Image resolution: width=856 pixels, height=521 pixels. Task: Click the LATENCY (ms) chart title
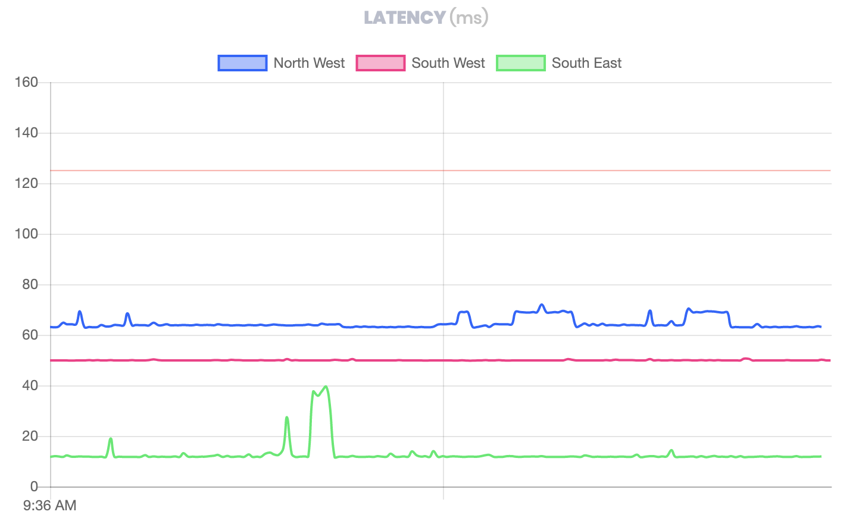(426, 18)
